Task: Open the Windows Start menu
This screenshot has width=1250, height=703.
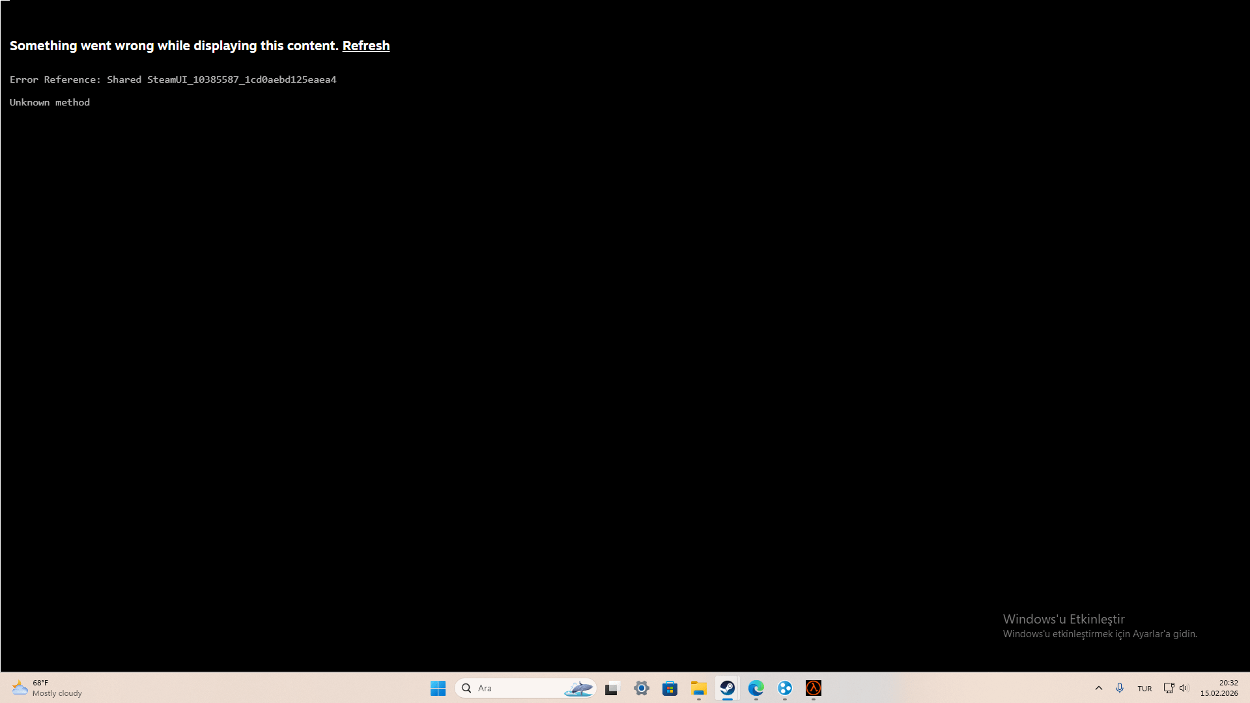Action: (438, 688)
